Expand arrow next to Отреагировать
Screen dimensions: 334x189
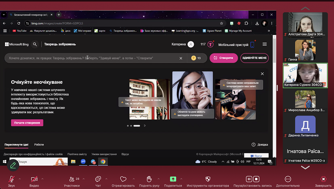(x=134, y=179)
